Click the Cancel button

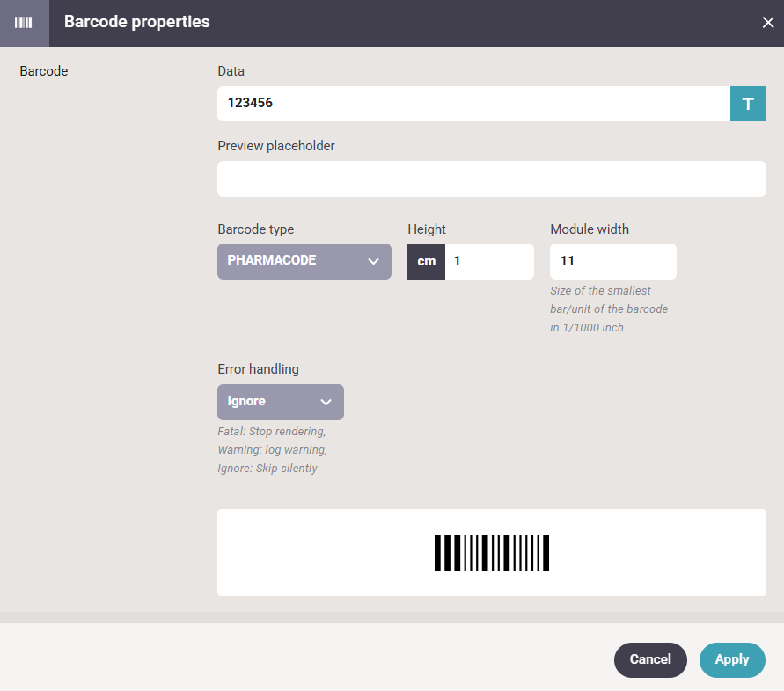pos(650,659)
